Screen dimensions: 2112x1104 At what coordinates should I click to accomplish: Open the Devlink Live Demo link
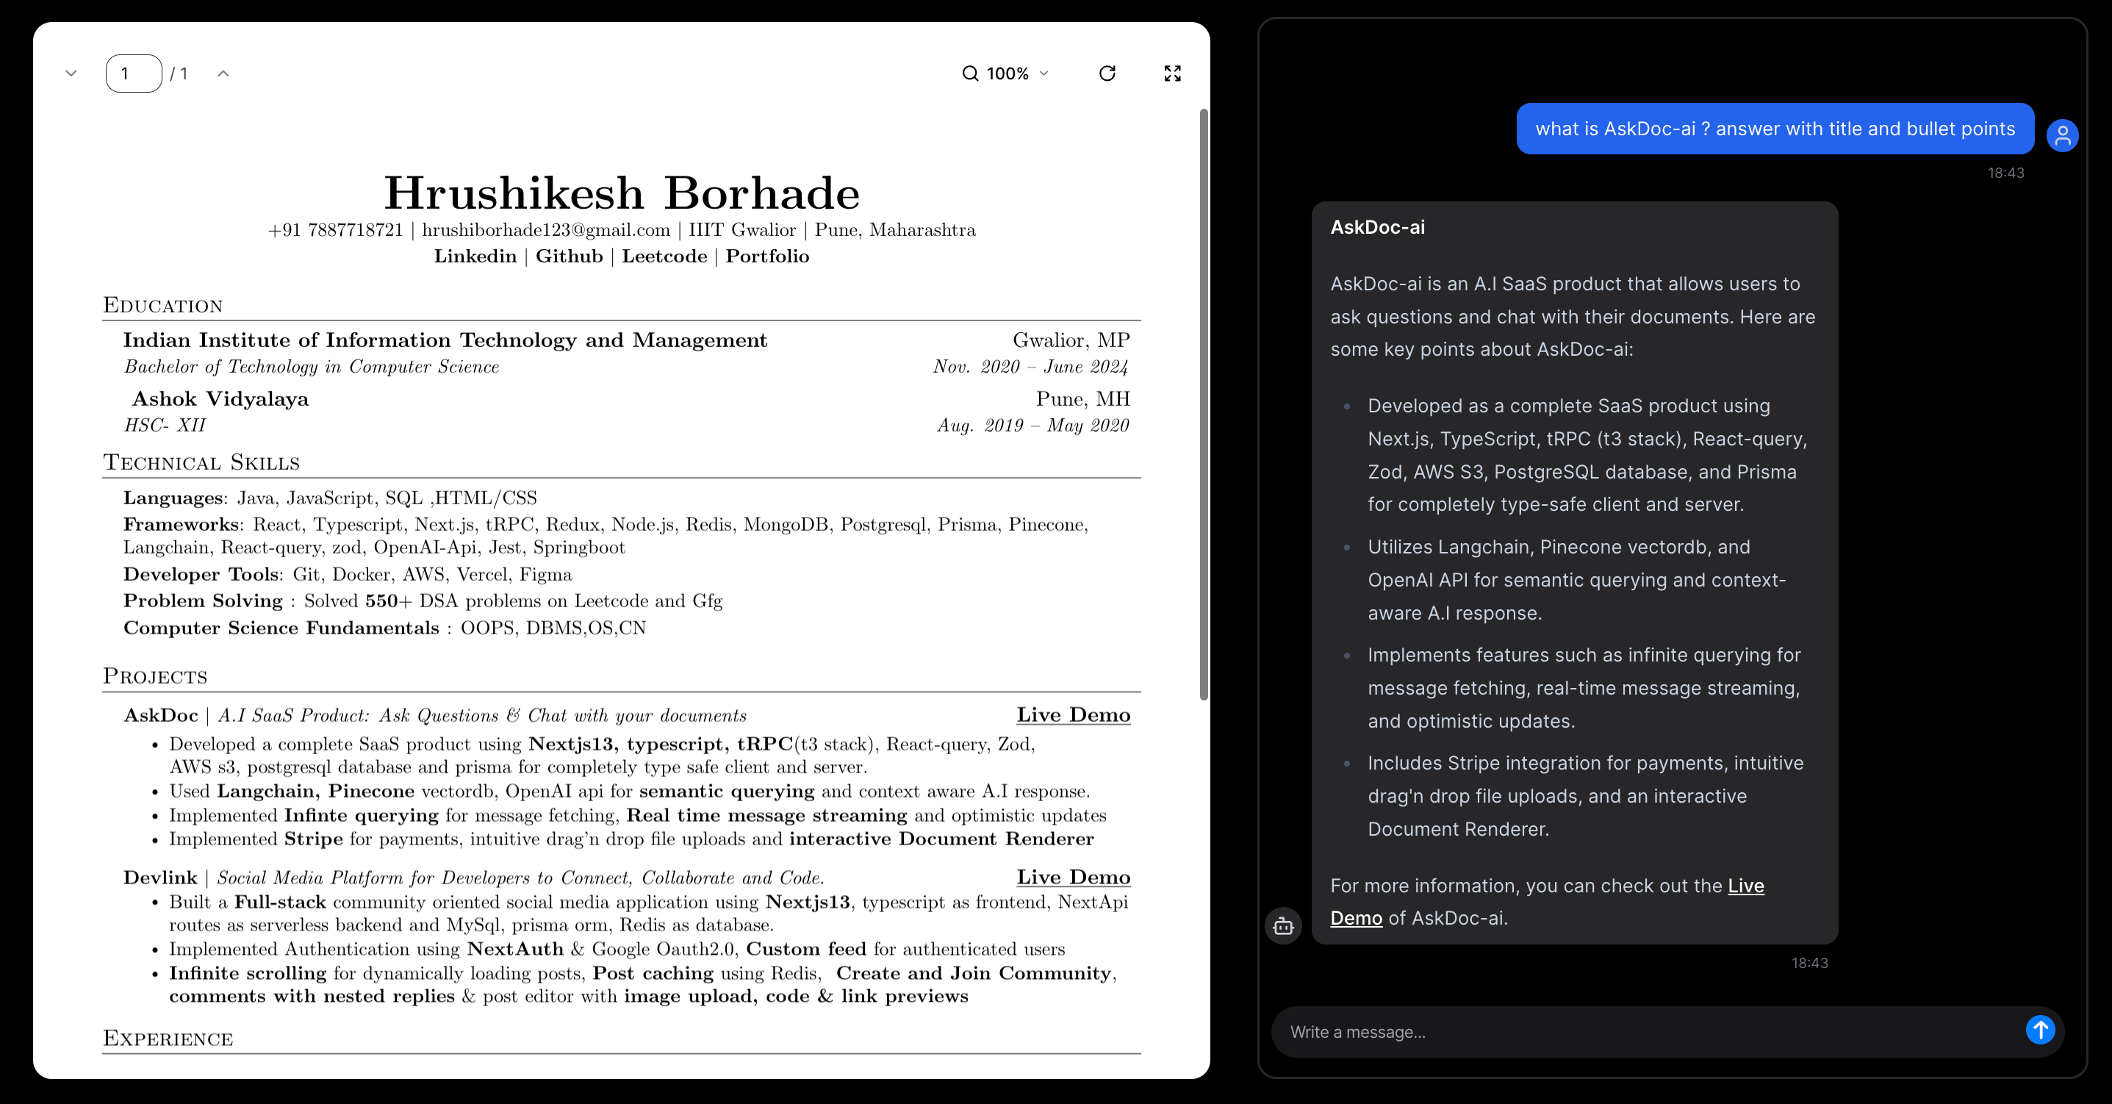pyautogui.click(x=1073, y=878)
